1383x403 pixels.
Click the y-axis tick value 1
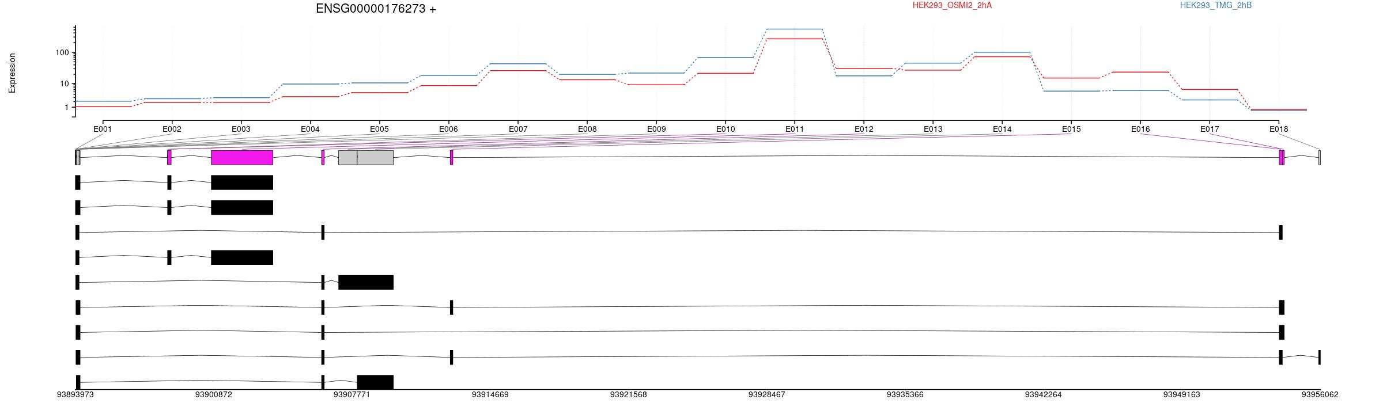point(67,107)
